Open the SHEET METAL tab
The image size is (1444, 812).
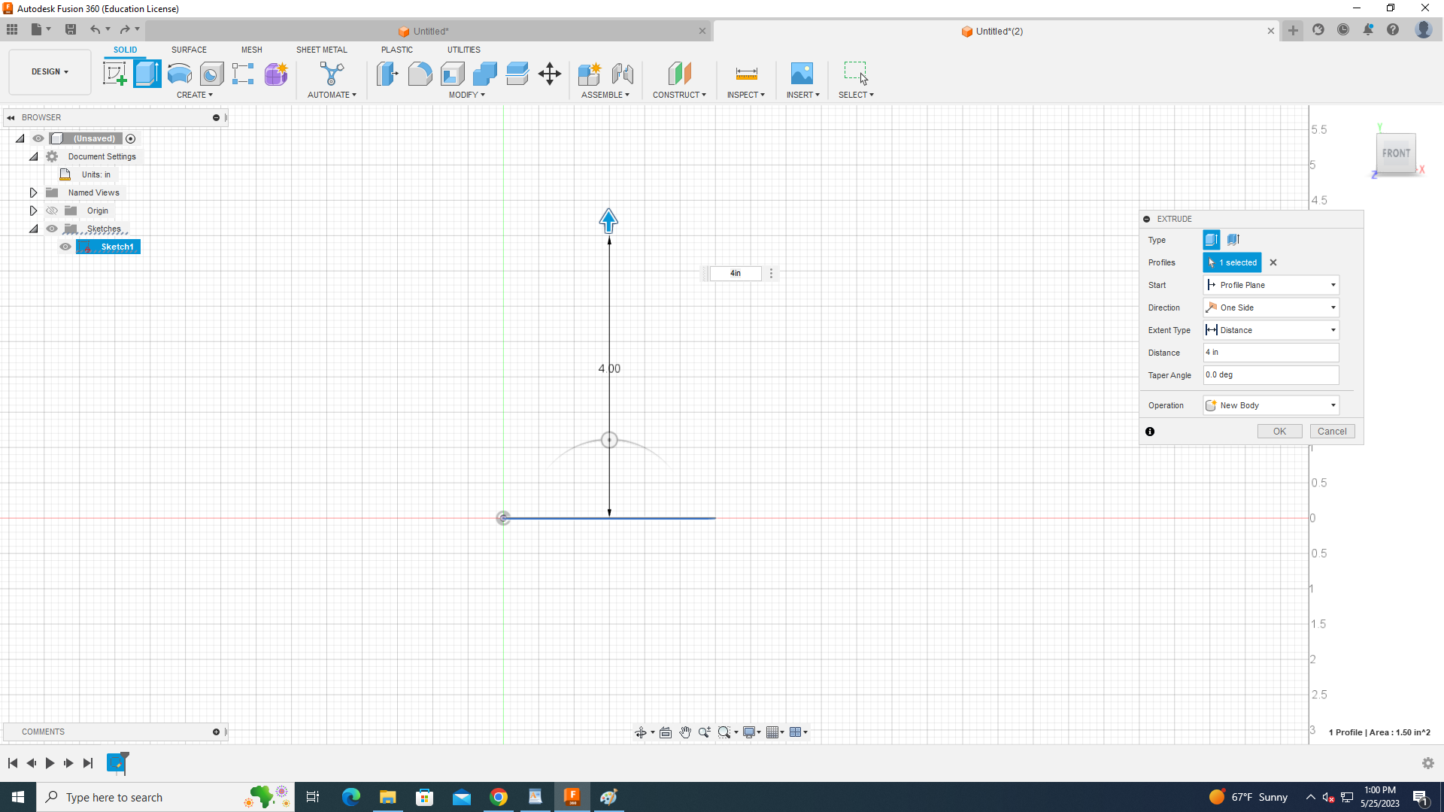pyautogui.click(x=321, y=50)
